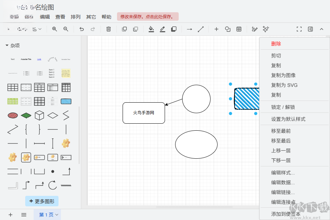Open the 帮助 menu
The width and height of the screenshot is (330, 220).
pos(106,17)
